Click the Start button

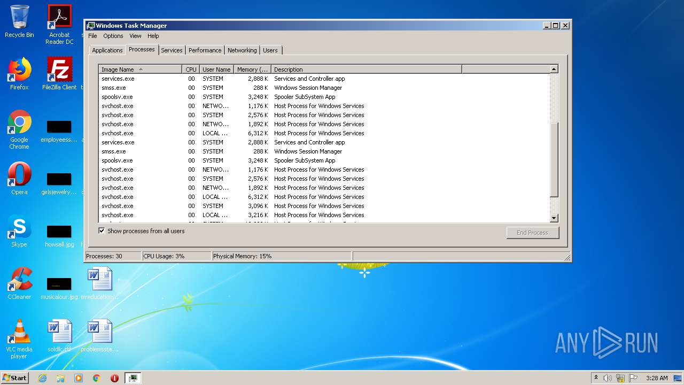tap(15, 378)
